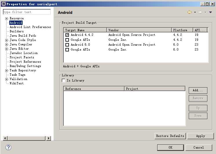Confirm with the OK button
Viewport: 216px width, 154px height.
(x=171, y=147)
